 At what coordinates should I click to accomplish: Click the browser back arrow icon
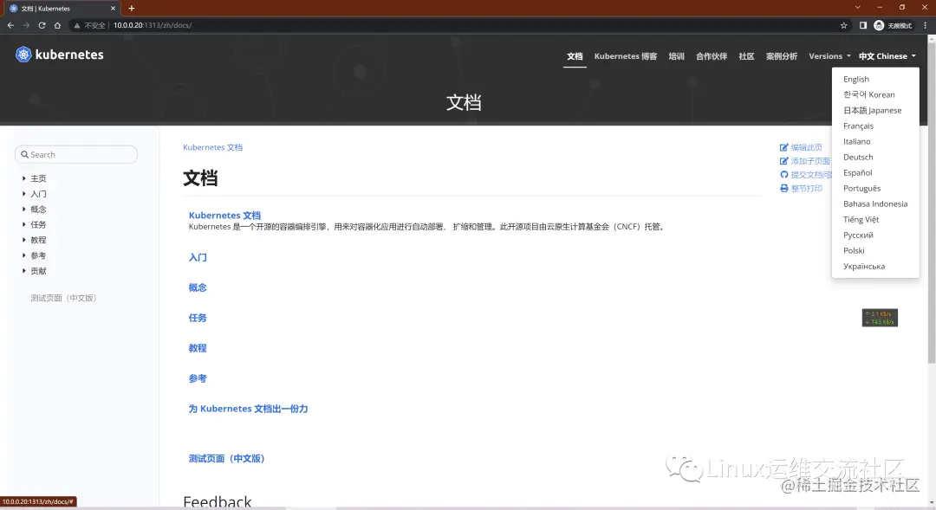[10, 25]
